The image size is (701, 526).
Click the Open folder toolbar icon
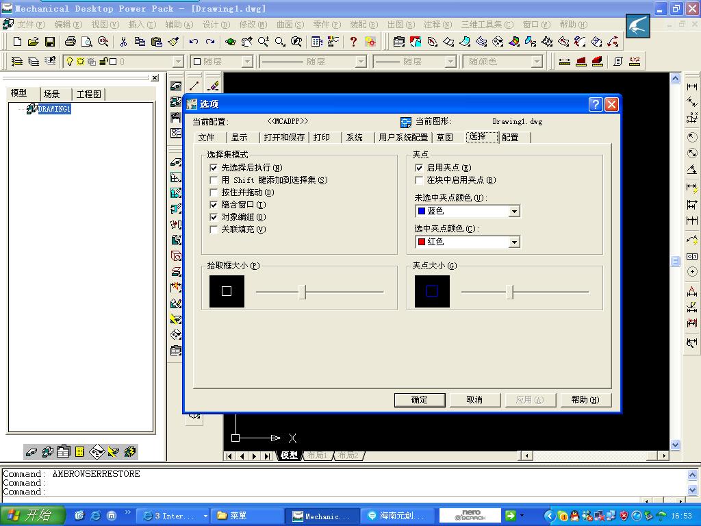[x=33, y=42]
